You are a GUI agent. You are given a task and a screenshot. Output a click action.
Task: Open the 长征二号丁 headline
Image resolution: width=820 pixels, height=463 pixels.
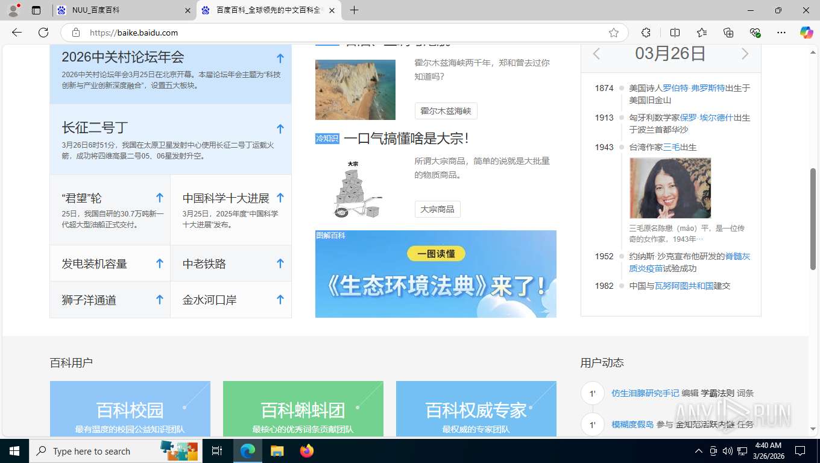point(95,128)
